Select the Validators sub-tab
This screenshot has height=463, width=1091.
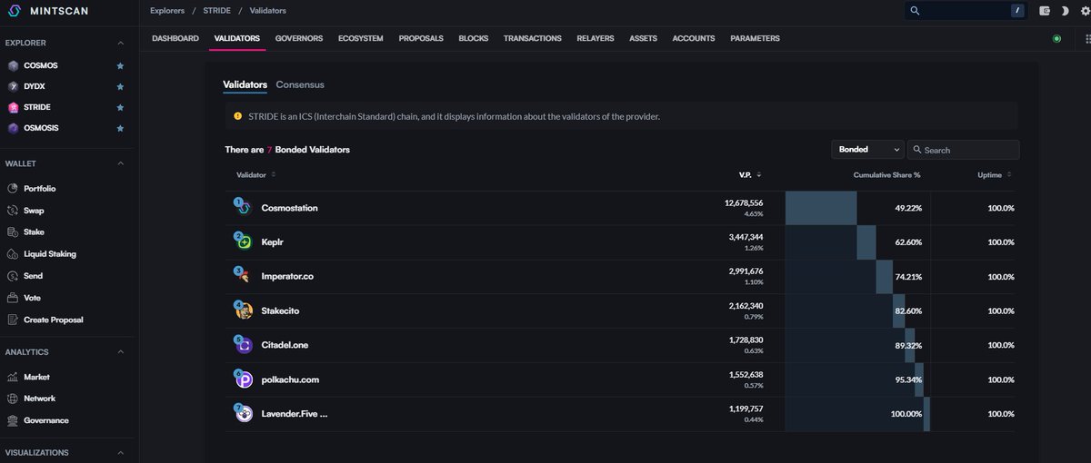coord(245,84)
